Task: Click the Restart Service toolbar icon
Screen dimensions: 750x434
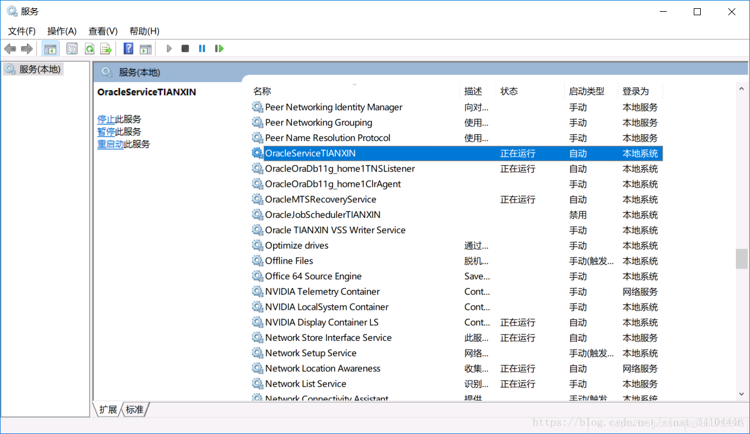Action: click(219, 49)
